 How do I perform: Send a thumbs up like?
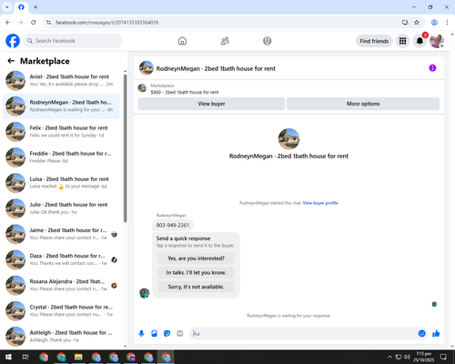click(x=436, y=334)
